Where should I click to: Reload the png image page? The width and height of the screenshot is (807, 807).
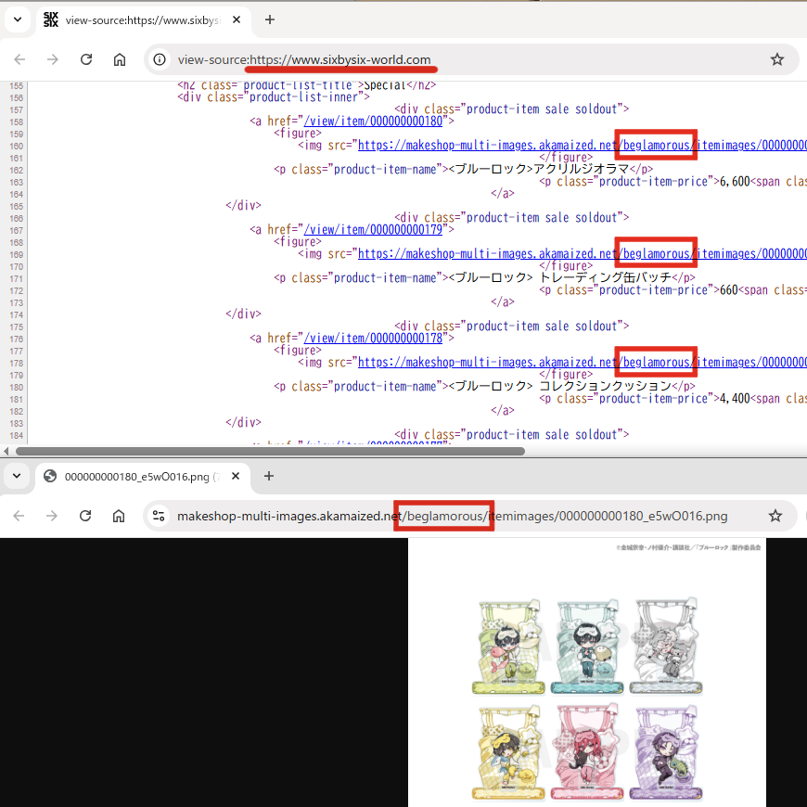pyautogui.click(x=85, y=516)
